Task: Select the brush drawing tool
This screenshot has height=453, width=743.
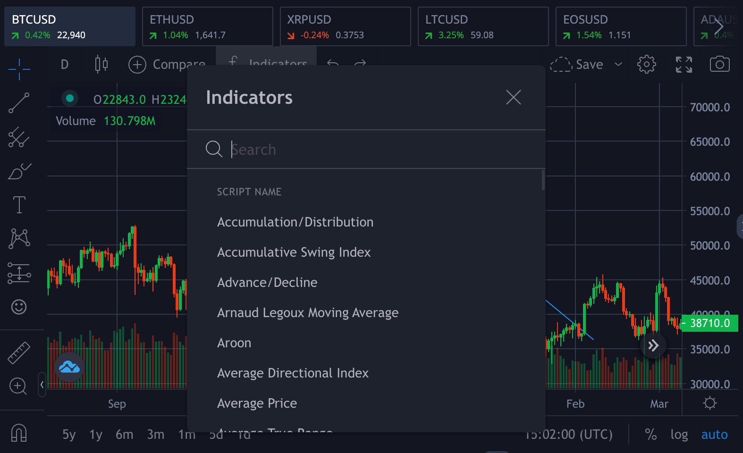Action: coord(19,171)
